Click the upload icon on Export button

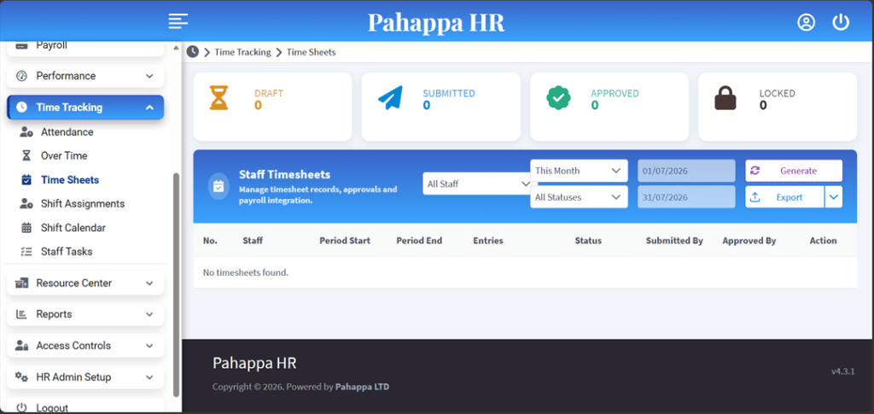click(755, 197)
